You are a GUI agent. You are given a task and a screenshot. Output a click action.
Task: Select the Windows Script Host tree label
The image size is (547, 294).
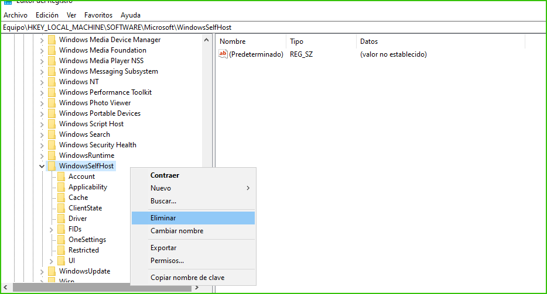pyautogui.click(x=91, y=124)
